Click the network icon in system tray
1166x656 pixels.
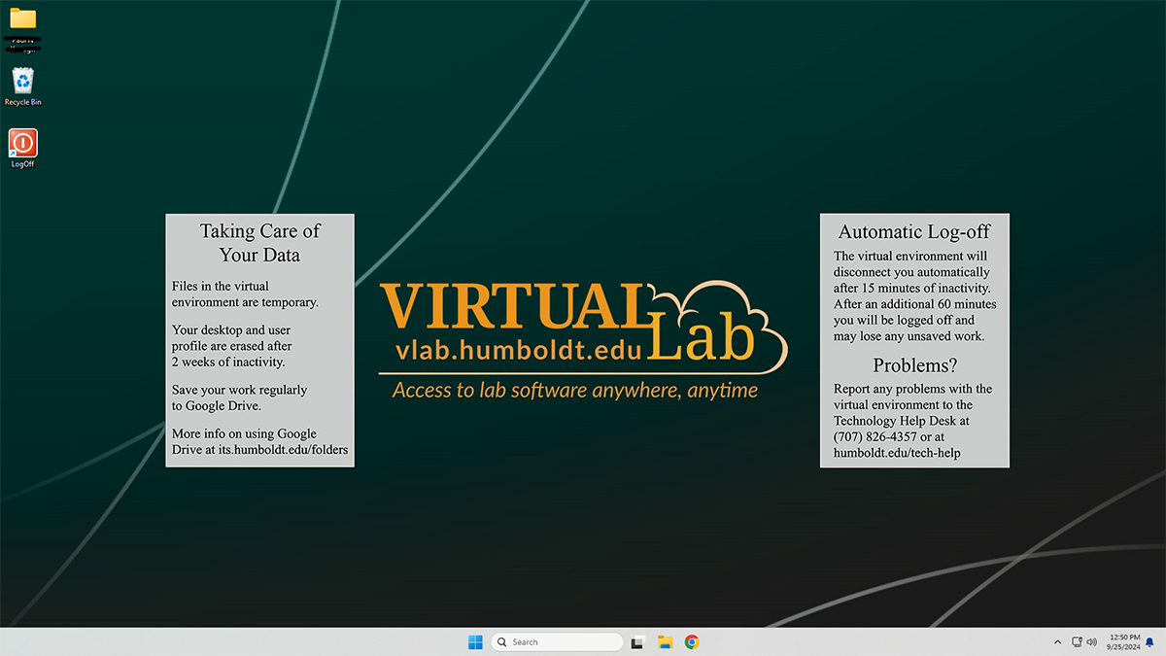(1077, 642)
